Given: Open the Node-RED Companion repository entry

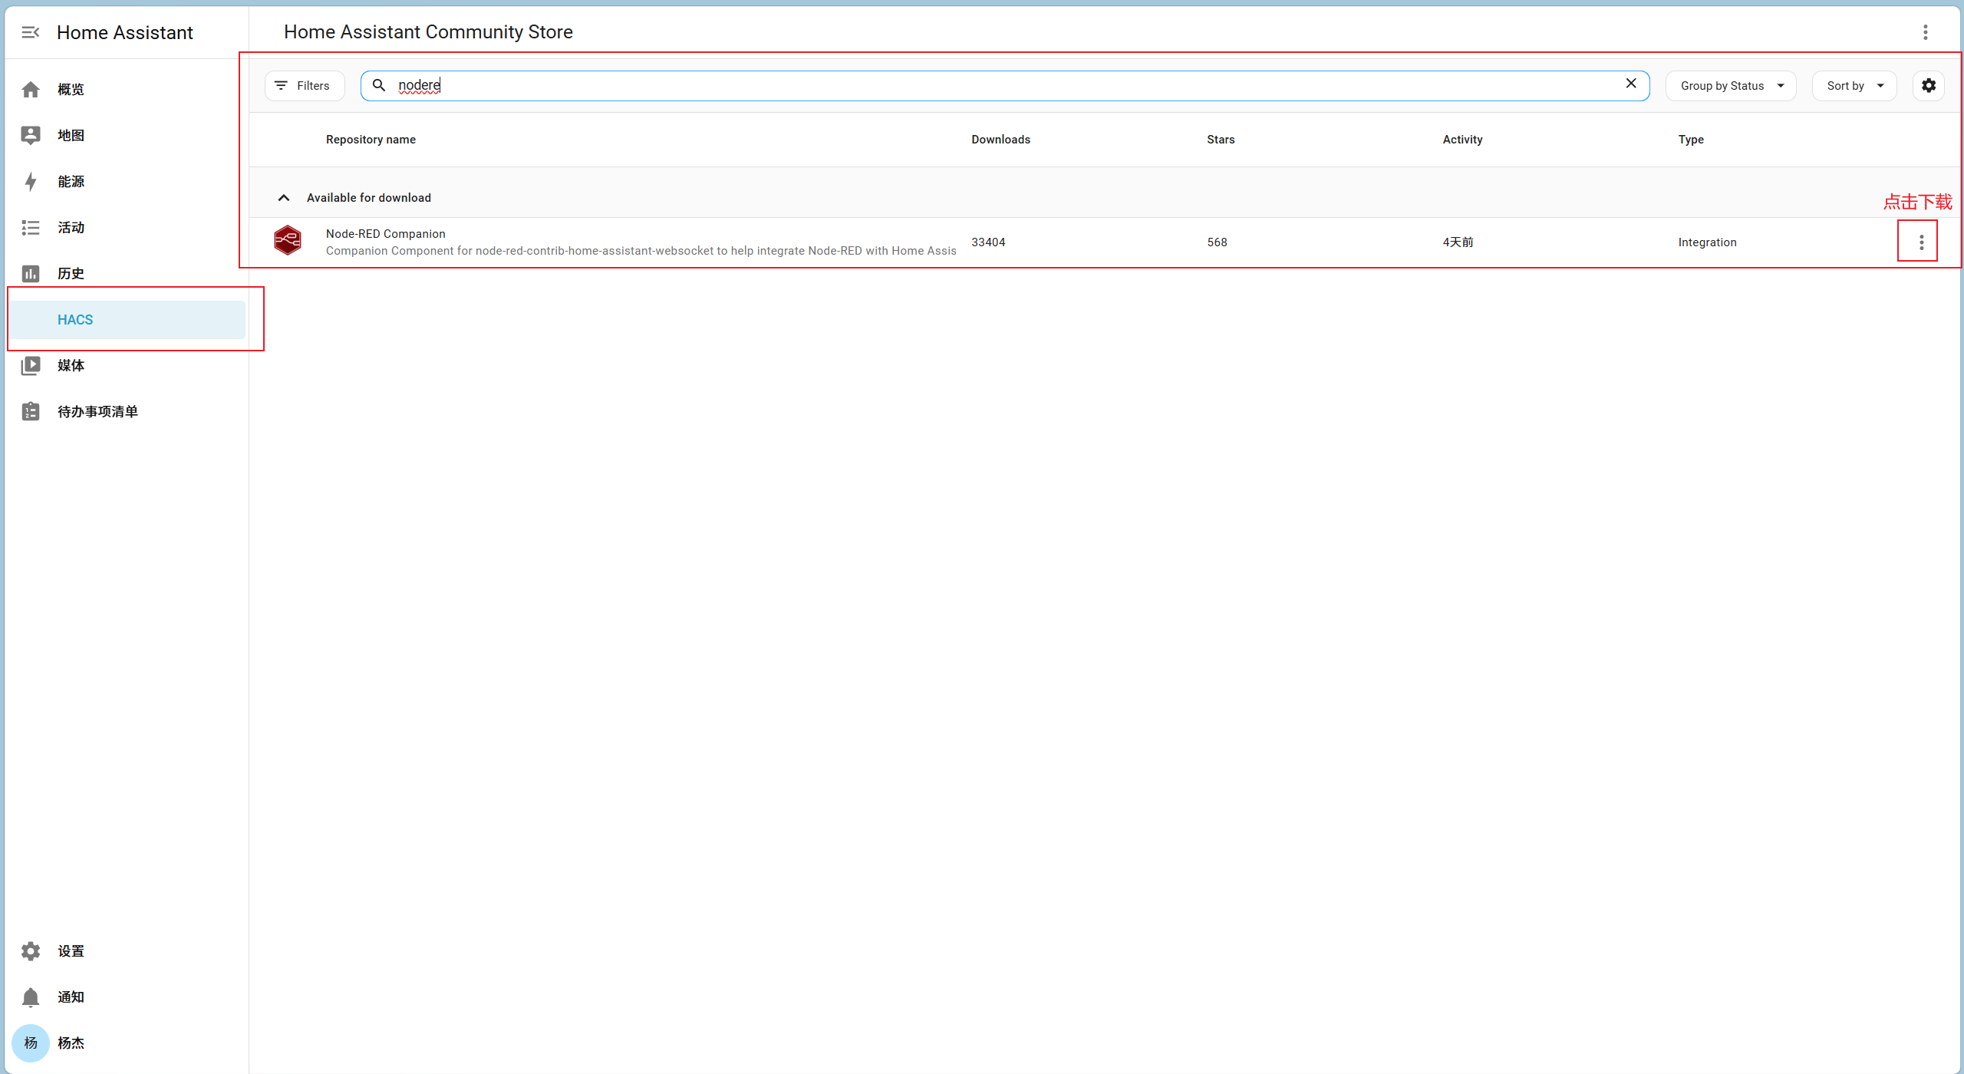Looking at the screenshot, I should [x=385, y=234].
